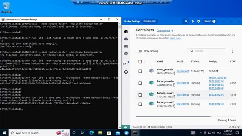Open Task View on taskbar
The image size is (242, 136).
pos(82,133)
